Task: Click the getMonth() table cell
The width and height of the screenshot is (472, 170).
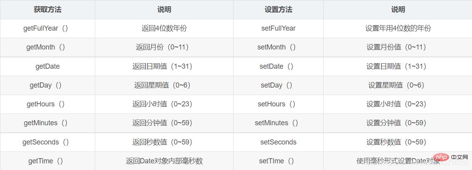Action: tap(46, 47)
